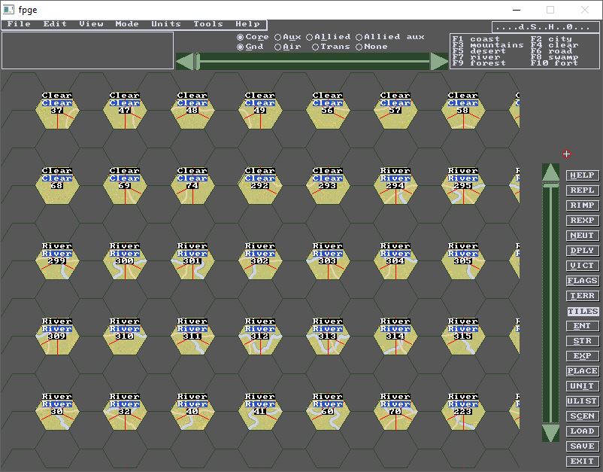
Task: Click the SAVE button
Action: 582,446
